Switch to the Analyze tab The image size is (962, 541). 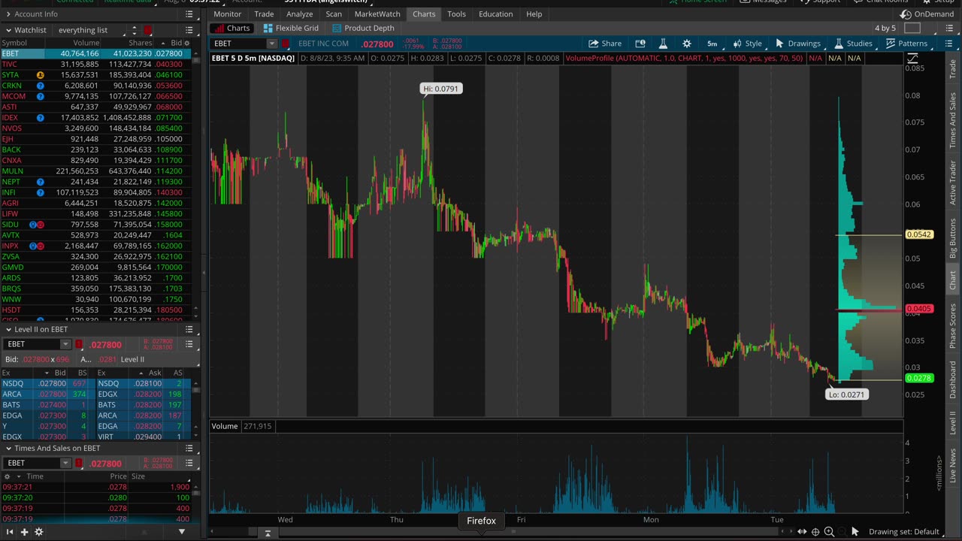299,14
